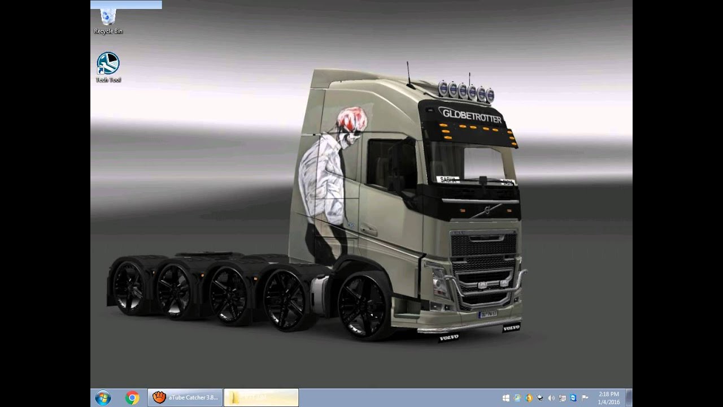This screenshot has width=723, height=407.
Task: Click the Safely Remove Hardware tray icon
Action: pos(540,398)
